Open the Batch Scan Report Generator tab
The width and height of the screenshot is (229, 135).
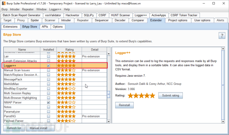(x=22, y=15)
